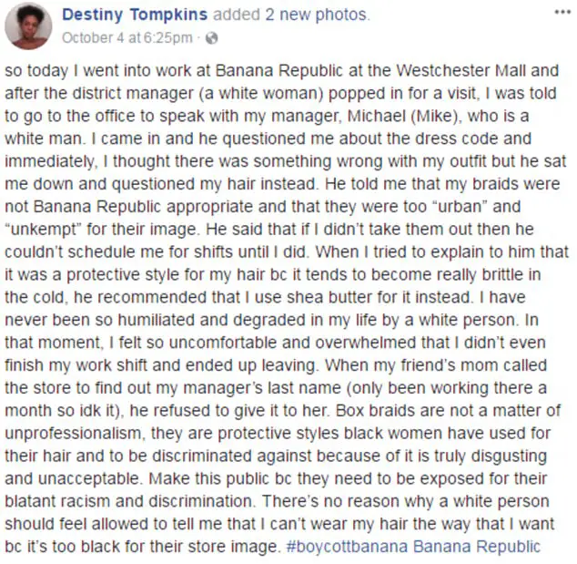Click the globe public-privacy icon
Screen dimensions: 577x564
coord(211,38)
